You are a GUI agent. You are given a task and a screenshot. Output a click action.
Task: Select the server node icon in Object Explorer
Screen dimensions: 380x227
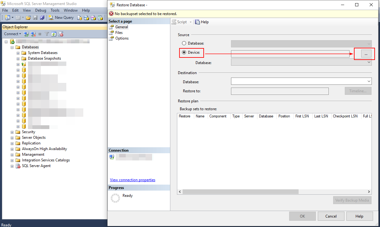[x=12, y=41]
